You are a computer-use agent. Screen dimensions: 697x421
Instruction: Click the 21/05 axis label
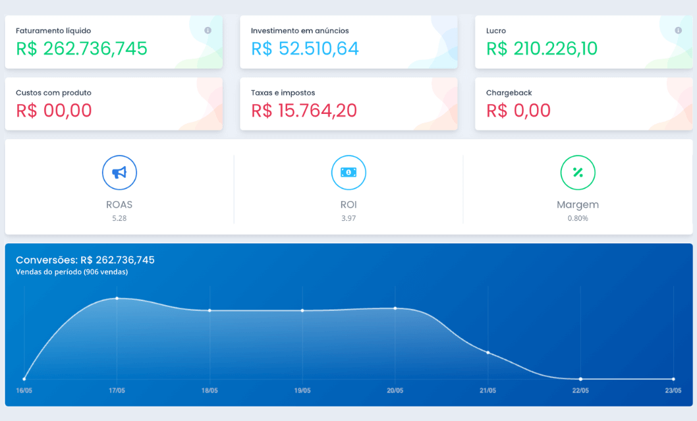tap(488, 391)
